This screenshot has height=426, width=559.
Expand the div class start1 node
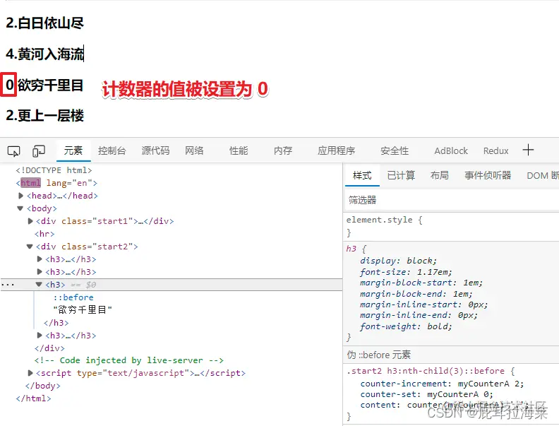(30, 221)
